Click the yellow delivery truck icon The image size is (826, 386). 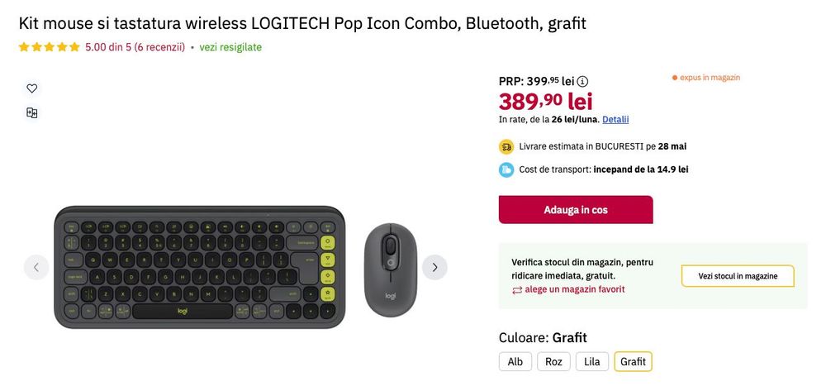coord(506,146)
